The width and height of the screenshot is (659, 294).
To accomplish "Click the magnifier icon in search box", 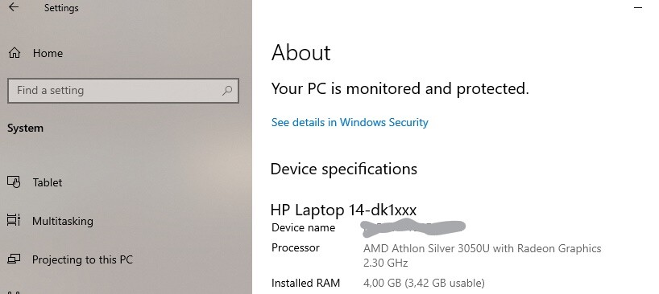I will tap(227, 90).
